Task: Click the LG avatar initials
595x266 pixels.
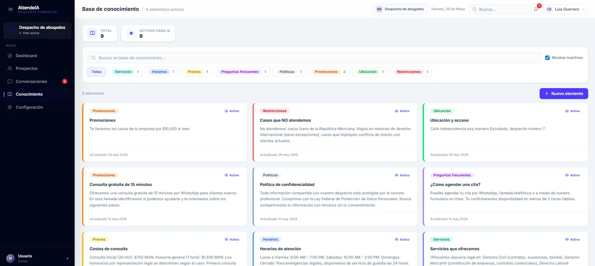Action: click(x=550, y=9)
